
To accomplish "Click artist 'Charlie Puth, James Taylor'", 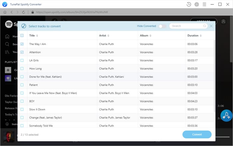I will (x=115, y=118).
